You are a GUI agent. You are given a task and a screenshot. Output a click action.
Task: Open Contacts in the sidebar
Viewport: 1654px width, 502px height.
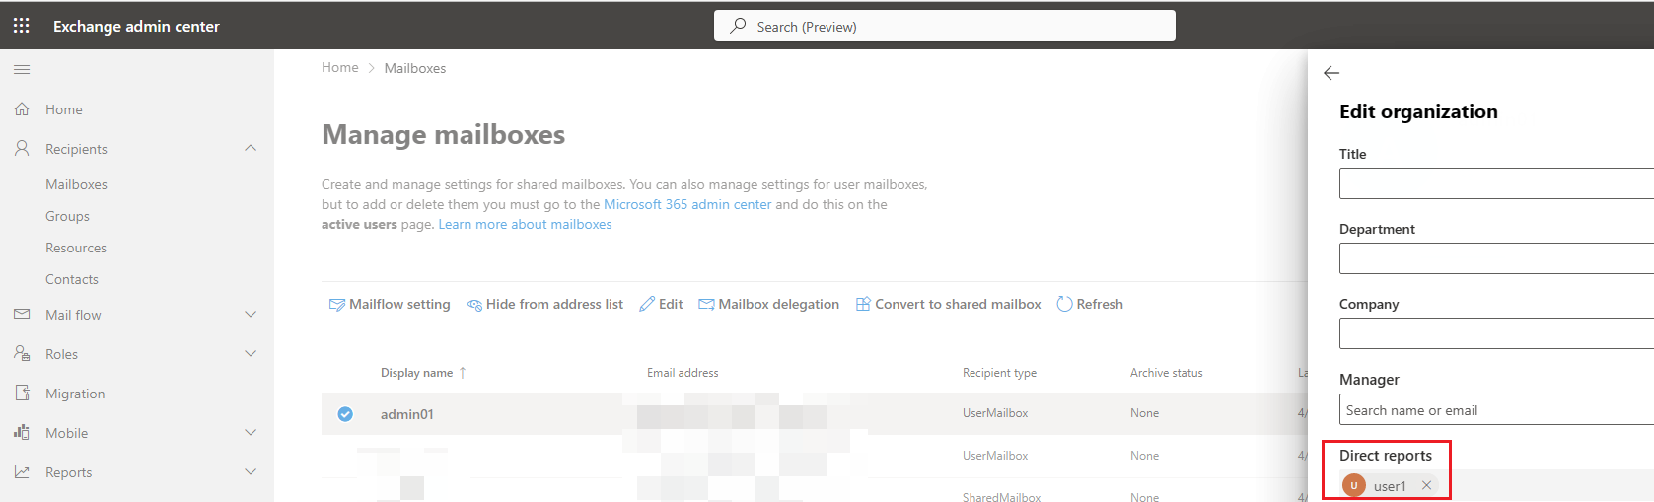pyautogui.click(x=72, y=279)
